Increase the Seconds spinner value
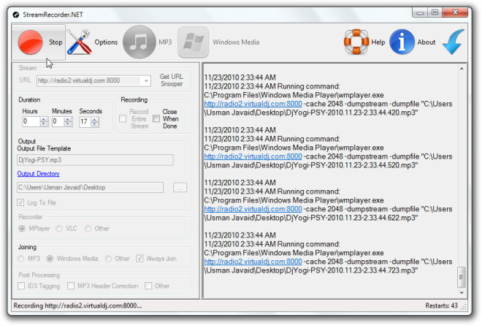 tap(95, 119)
